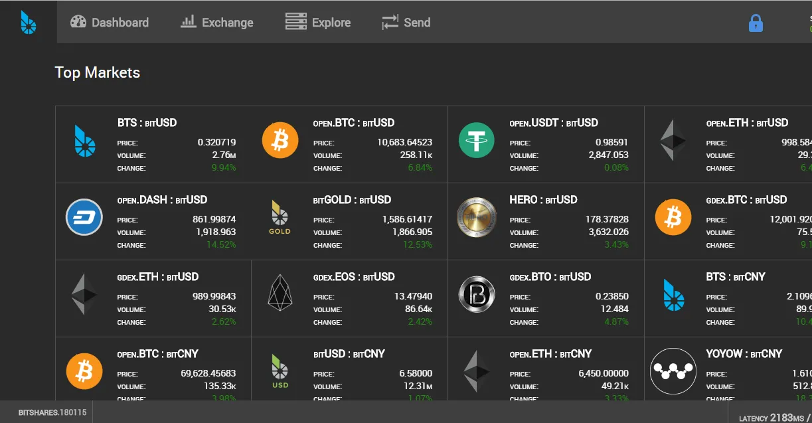Click volume value 86.64k

418,309
